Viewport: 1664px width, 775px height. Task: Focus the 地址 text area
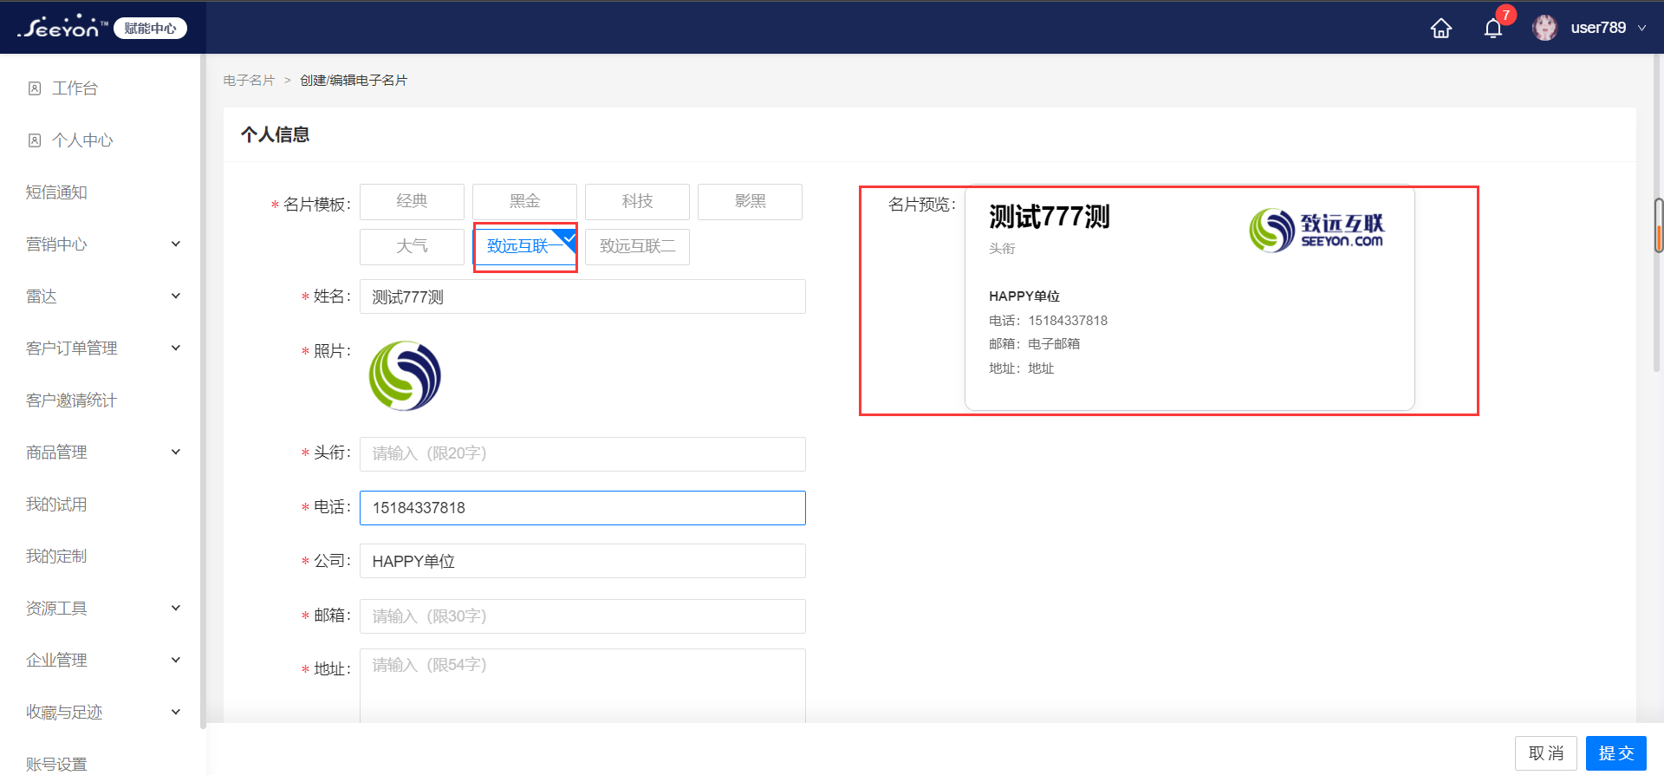(x=582, y=686)
